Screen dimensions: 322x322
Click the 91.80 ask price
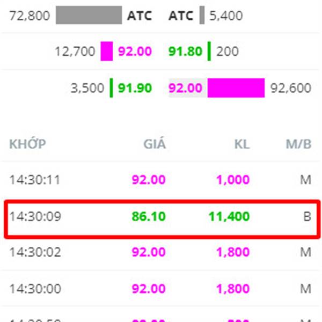pyautogui.click(x=185, y=51)
